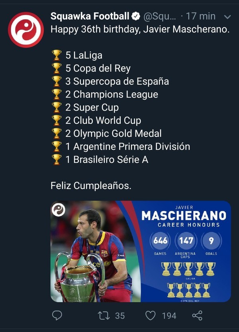Click the MASCHERANO title in the graphic
Image resolution: width=239 pixels, height=332 pixels.
tap(184, 216)
